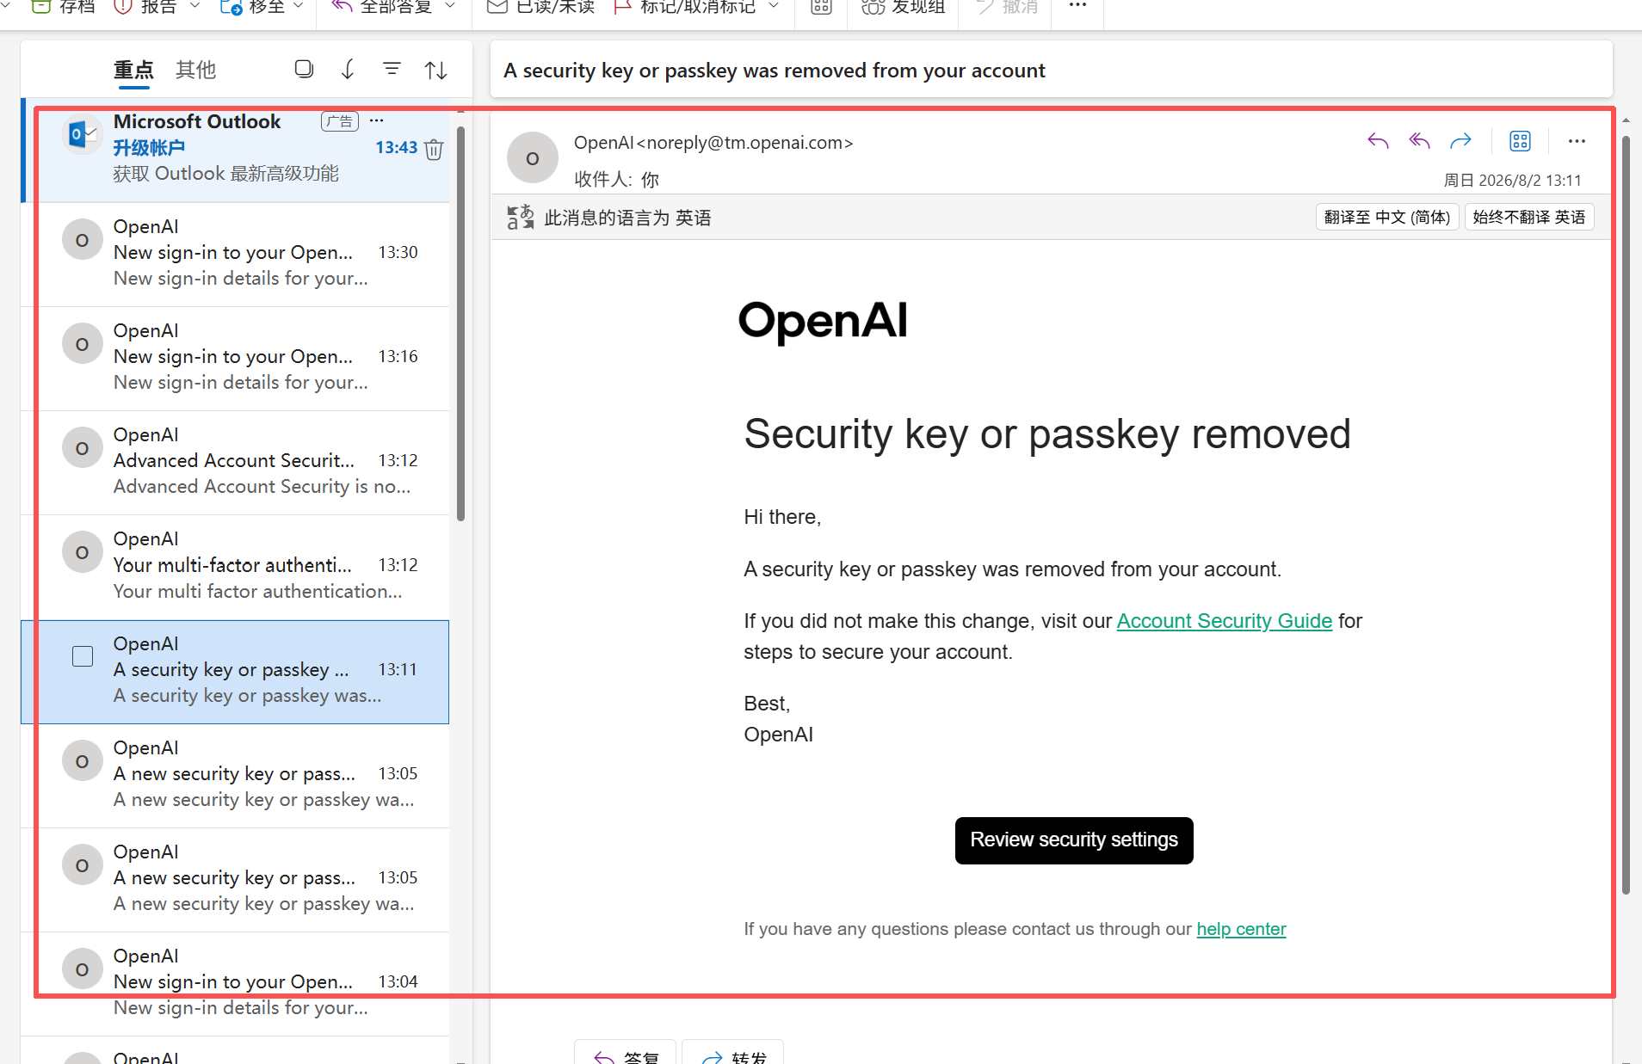Reply all using the double-arrow header icon

[x=1419, y=140]
